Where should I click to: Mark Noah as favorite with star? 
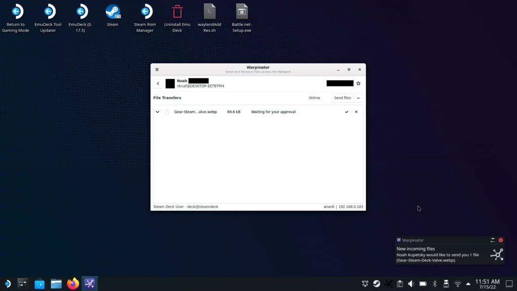(x=358, y=83)
